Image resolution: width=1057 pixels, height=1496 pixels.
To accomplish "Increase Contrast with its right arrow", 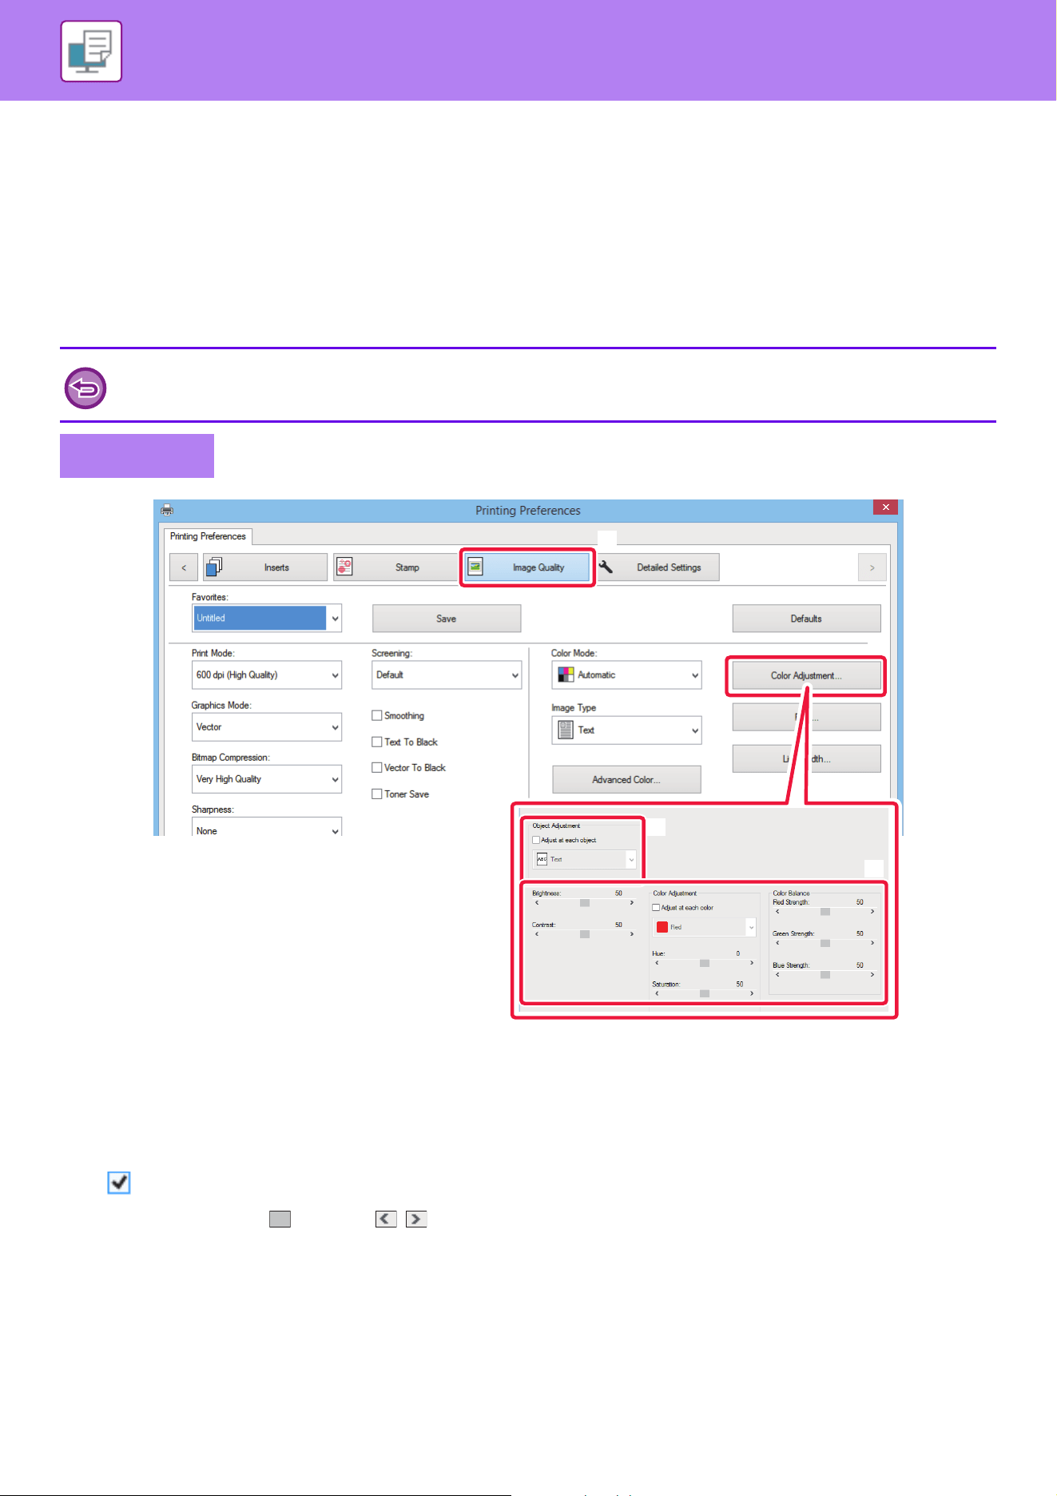I will [631, 933].
